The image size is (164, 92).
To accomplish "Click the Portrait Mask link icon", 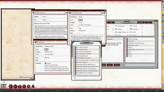I will (35, 42).
